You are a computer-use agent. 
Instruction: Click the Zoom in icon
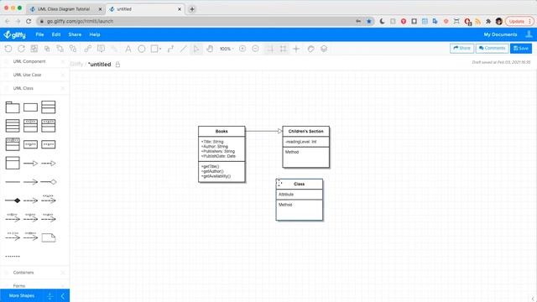[242, 49]
